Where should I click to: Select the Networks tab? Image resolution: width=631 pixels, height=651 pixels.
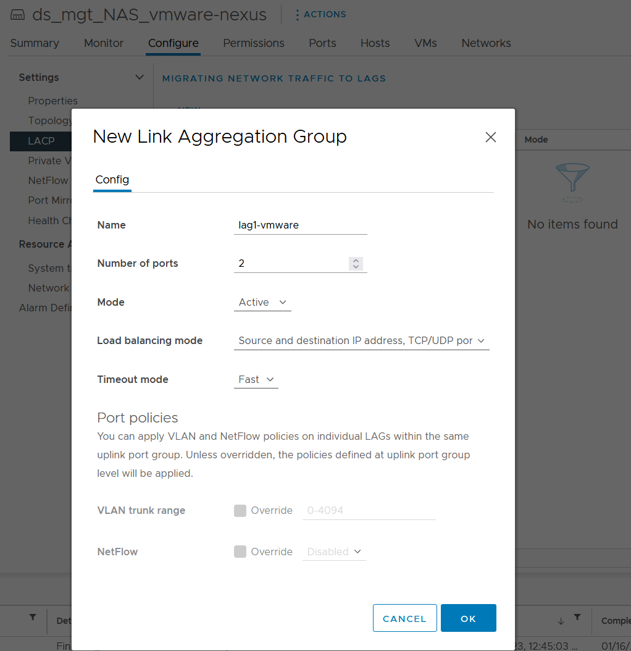[486, 43]
